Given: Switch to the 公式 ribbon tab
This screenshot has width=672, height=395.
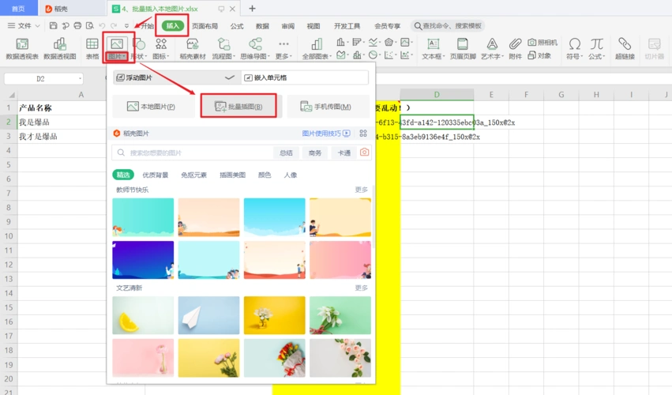Looking at the screenshot, I should point(237,26).
